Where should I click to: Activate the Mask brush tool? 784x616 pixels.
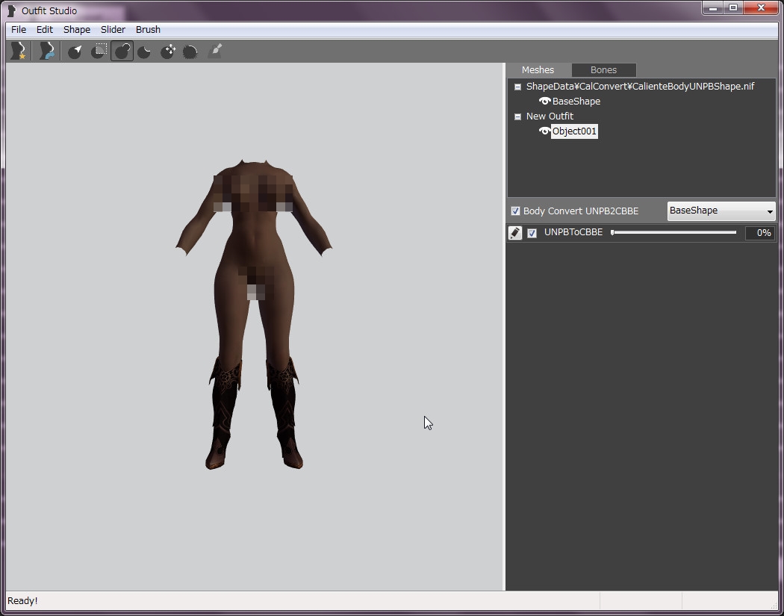coord(99,51)
